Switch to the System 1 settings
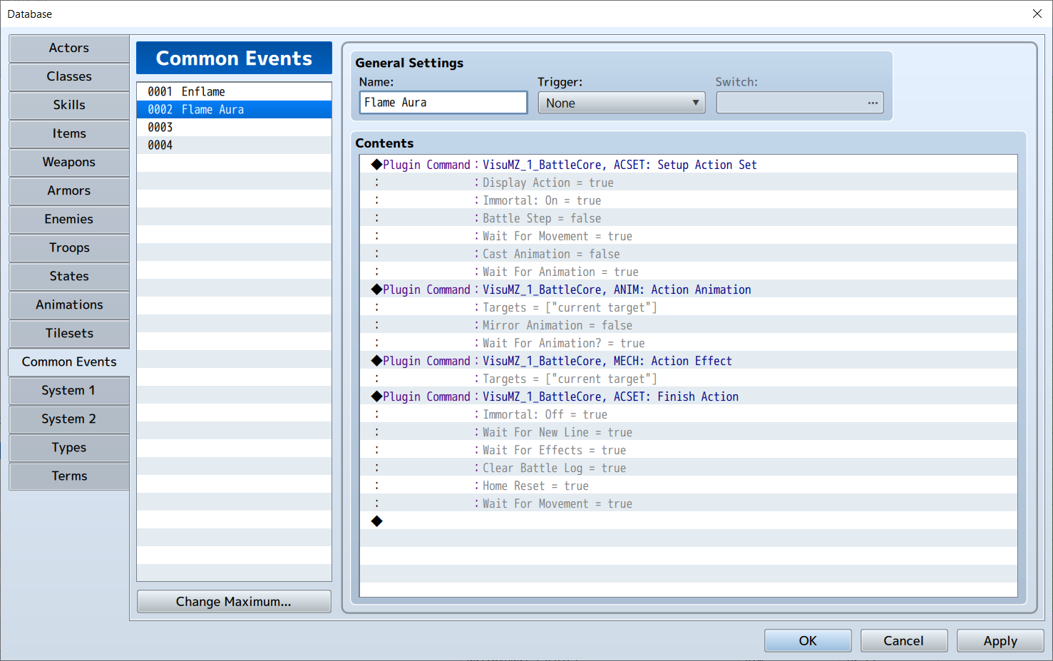The image size is (1053, 661). tap(68, 390)
